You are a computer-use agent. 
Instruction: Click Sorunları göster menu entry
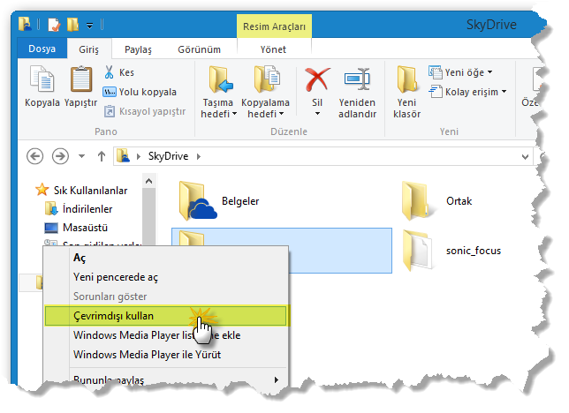tap(166, 297)
